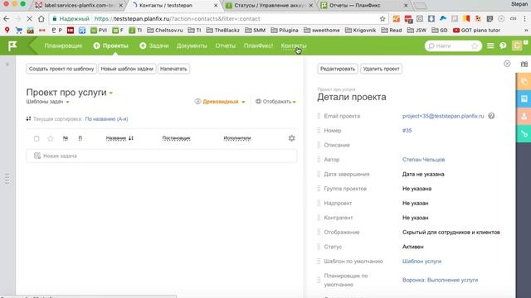Open the ПланФикс! menu
Viewport: 531px width, 298px height.
(258, 46)
